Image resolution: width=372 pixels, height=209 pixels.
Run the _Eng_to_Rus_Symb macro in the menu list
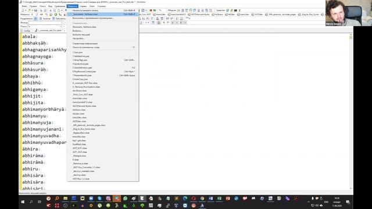tap(103, 129)
